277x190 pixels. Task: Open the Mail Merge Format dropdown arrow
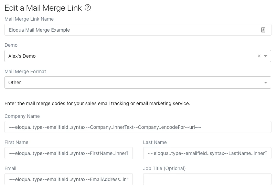(266, 82)
